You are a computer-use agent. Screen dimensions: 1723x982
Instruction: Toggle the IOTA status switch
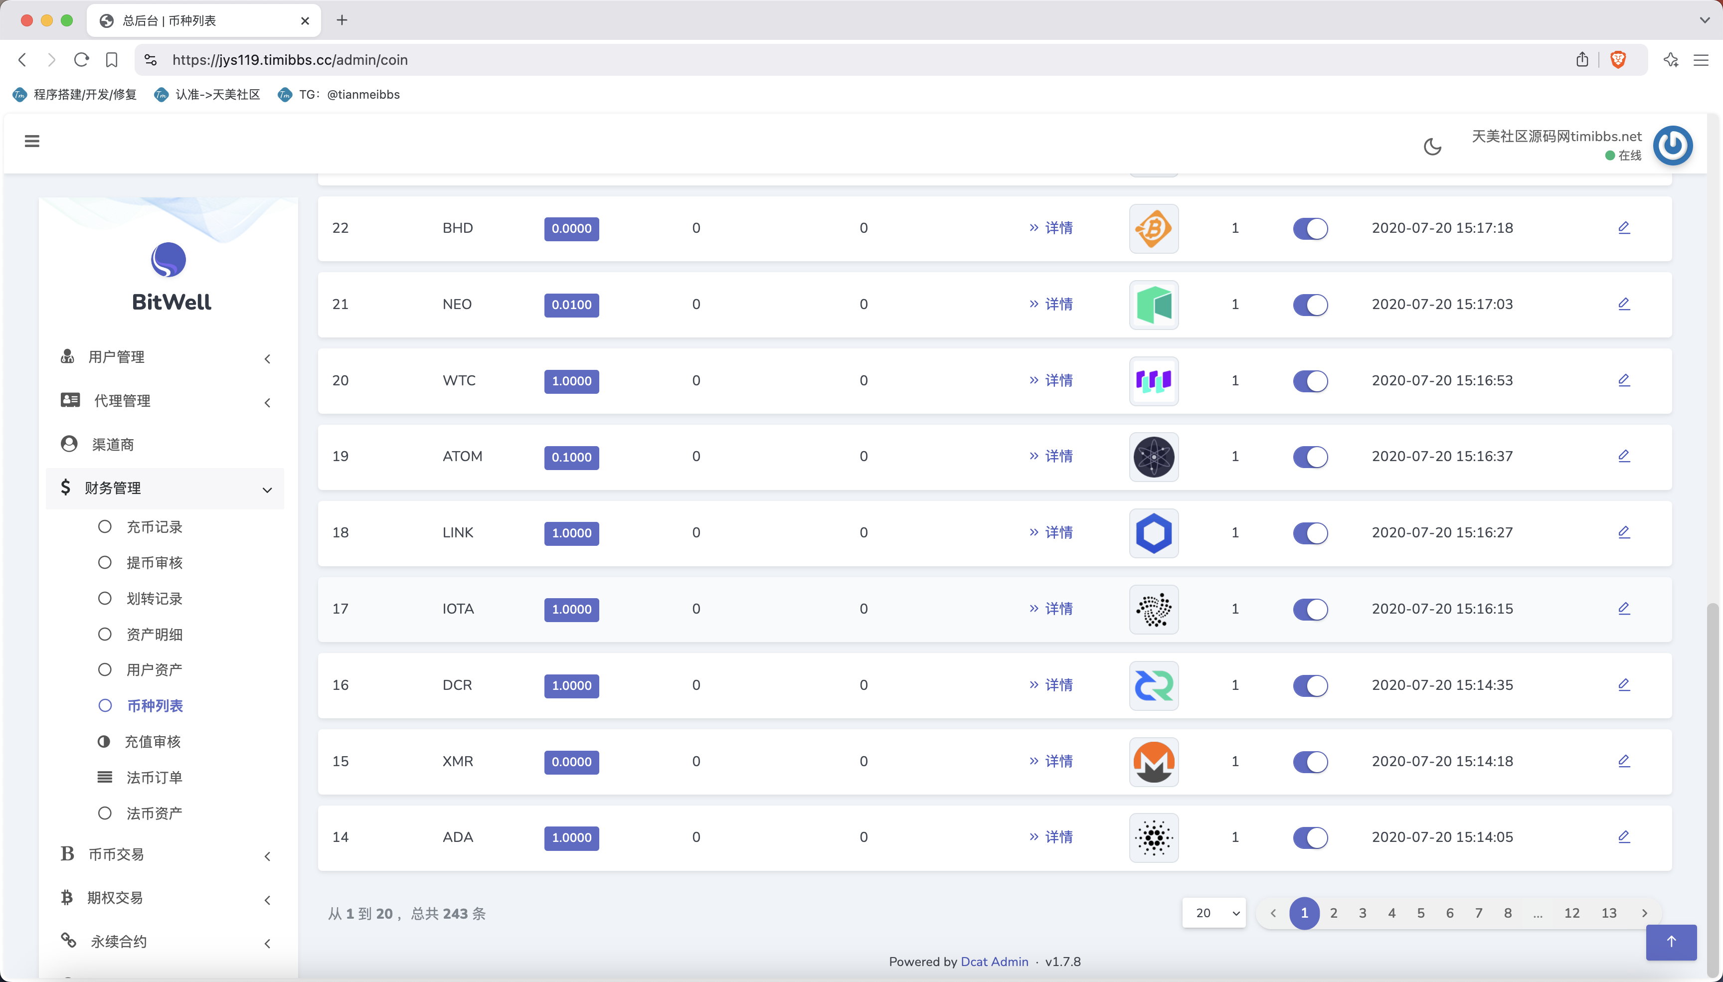coord(1310,610)
